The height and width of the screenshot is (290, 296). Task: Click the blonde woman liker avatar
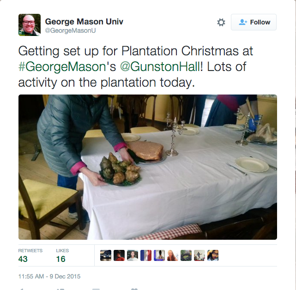coord(173,255)
